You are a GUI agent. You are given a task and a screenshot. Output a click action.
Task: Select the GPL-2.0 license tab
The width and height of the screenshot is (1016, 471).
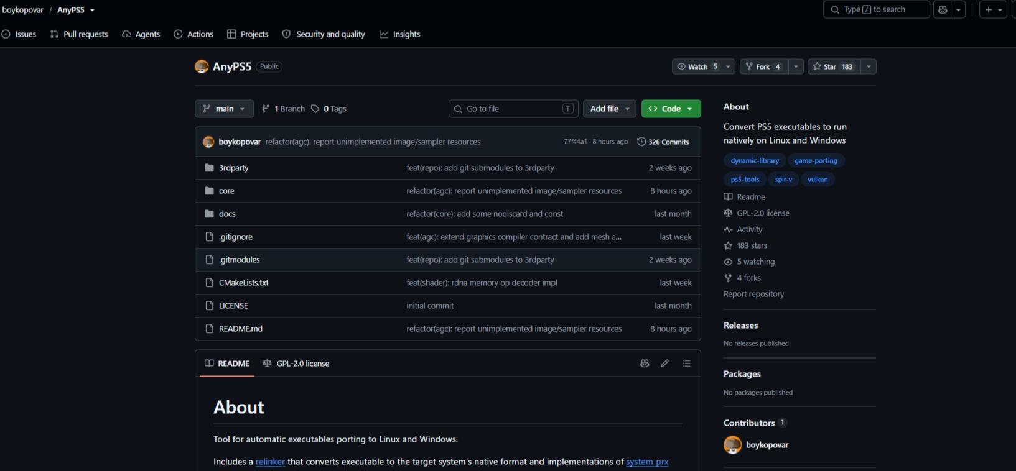pos(296,364)
